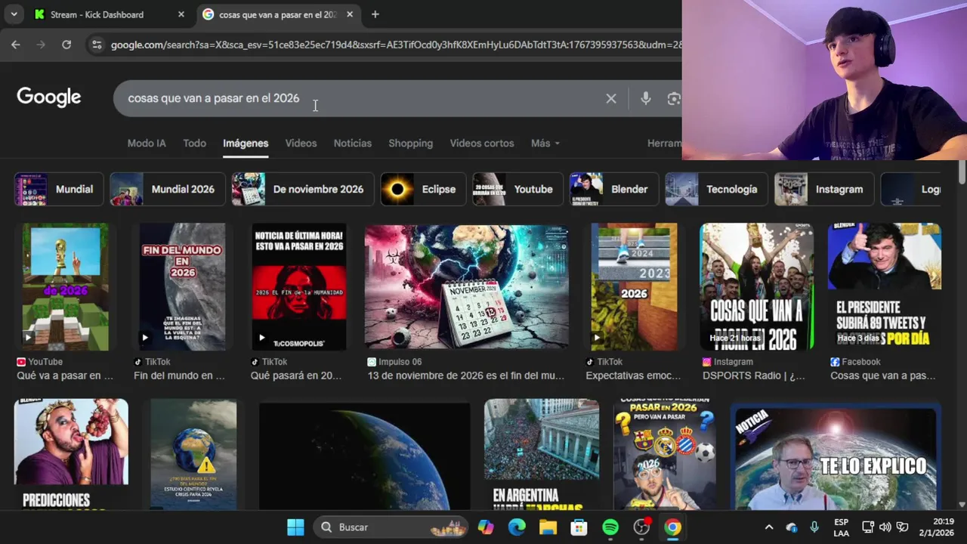This screenshot has height=544, width=967.
Task: Open the 2026 stairs TikTok image
Action: coord(634,286)
